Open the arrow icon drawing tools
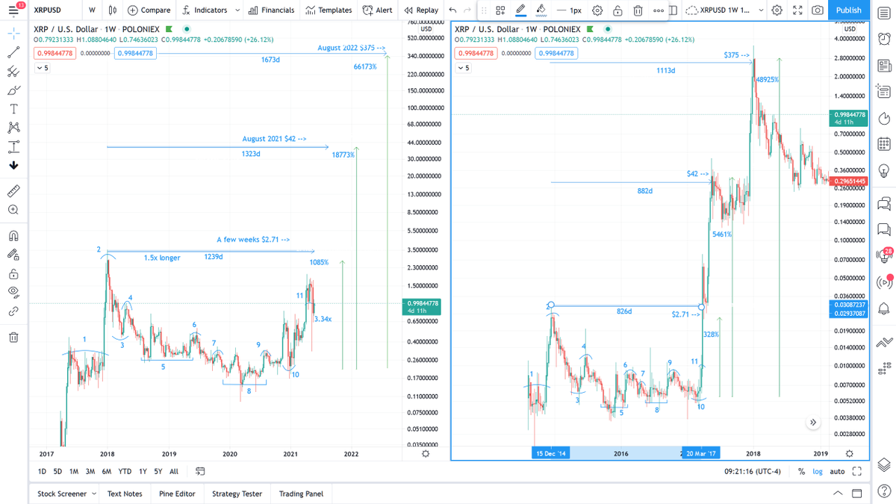This screenshot has width=896, height=504. pos(13,165)
